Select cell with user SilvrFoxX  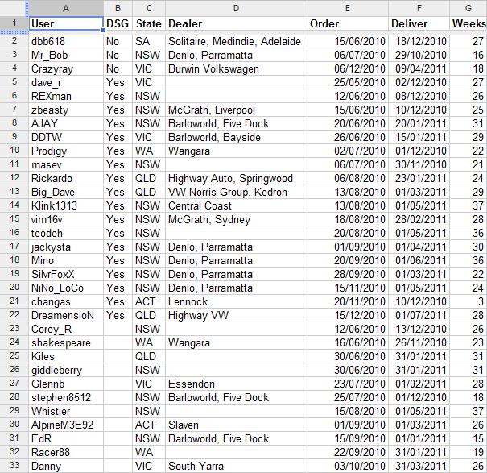66,274
